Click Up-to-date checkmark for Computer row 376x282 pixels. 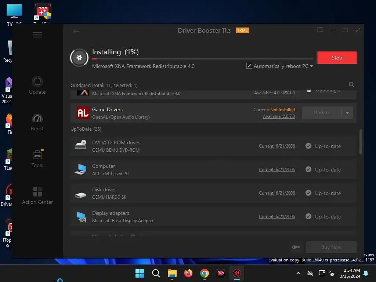pos(308,169)
